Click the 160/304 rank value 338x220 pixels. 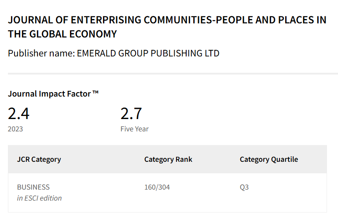pyautogui.click(x=157, y=187)
